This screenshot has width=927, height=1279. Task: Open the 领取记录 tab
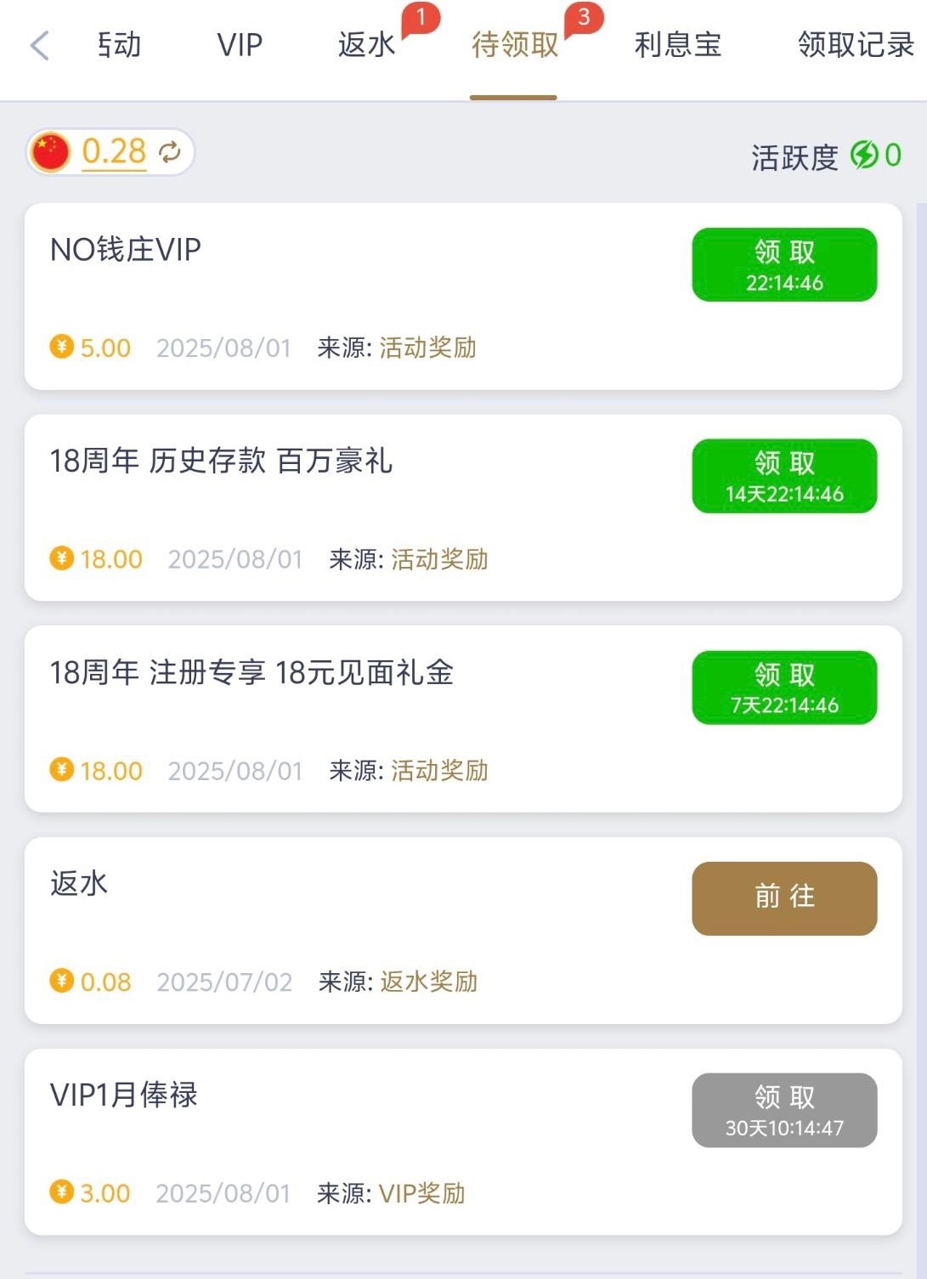point(856,45)
